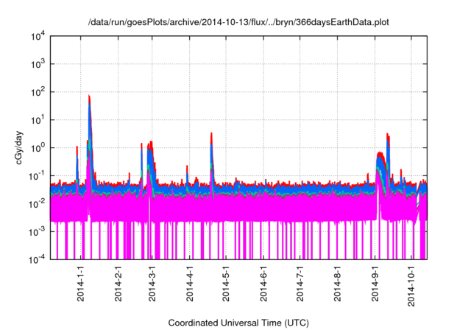471x330 pixels.
Task: Click the 10^0 y-axis tick label
Action: (38, 148)
